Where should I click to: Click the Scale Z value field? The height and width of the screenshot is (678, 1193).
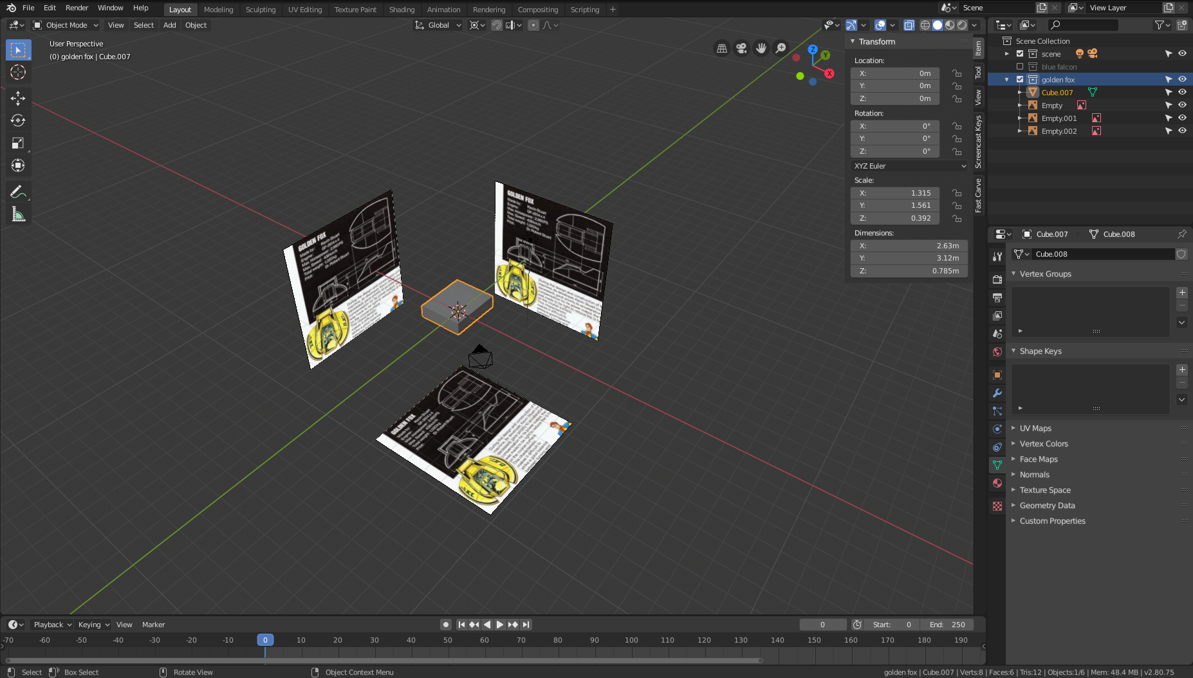tap(895, 218)
